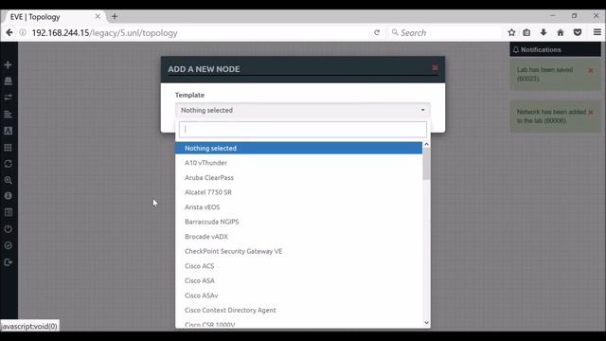
Task: Choose Cisco ACS template
Action: point(298,266)
